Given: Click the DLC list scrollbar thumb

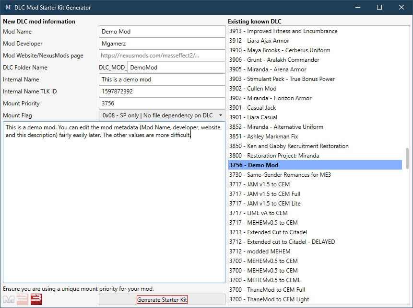Looking at the screenshot, I should click(408, 158).
